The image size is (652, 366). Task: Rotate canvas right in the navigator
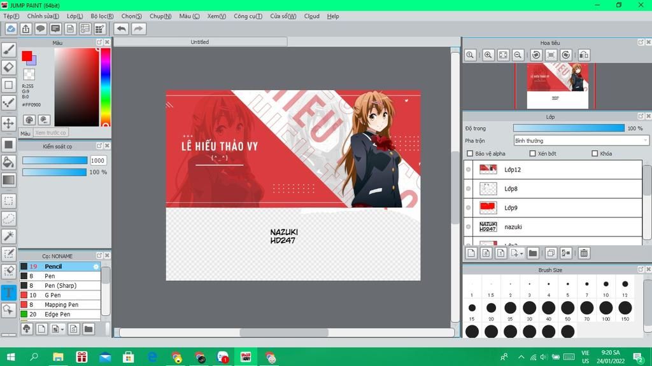tap(566, 55)
